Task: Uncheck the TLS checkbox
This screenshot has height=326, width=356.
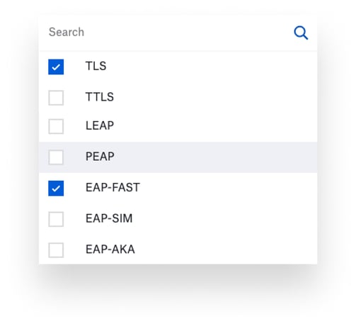Action: [56, 67]
